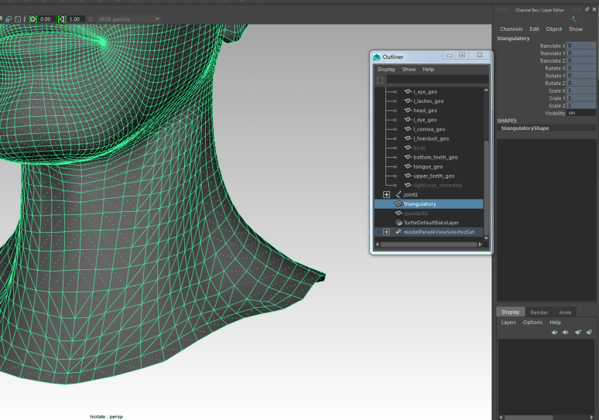
Task: Click the gamma icon next to 1.00
Action: tap(62, 19)
